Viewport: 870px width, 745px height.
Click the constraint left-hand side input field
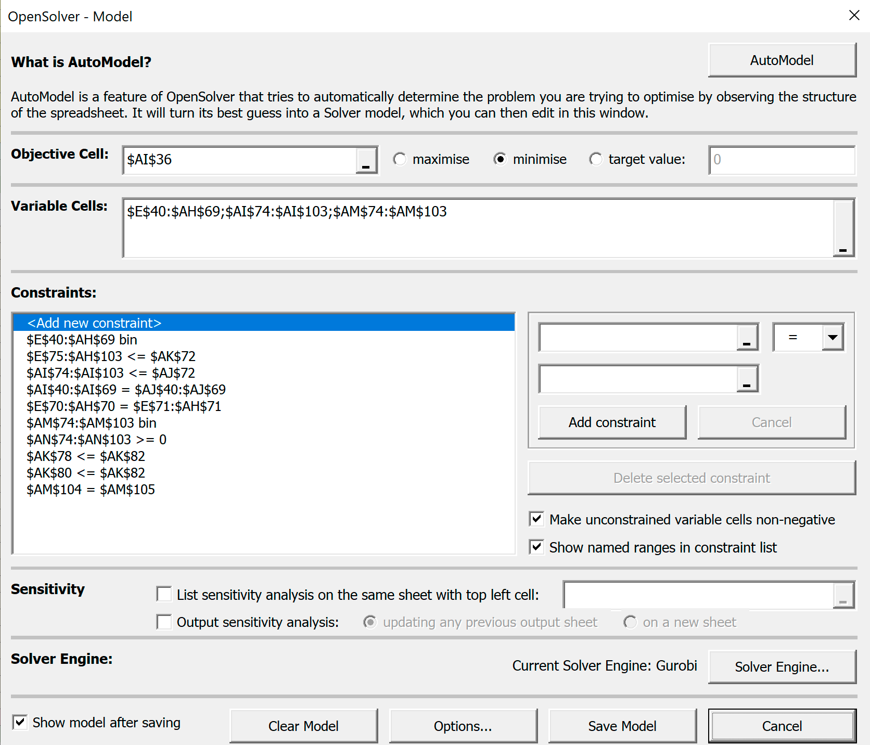638,337
